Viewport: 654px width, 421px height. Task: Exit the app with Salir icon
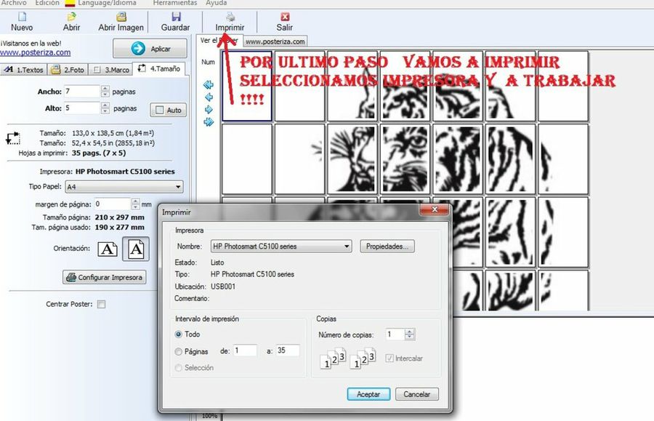(x=285, y=16)
